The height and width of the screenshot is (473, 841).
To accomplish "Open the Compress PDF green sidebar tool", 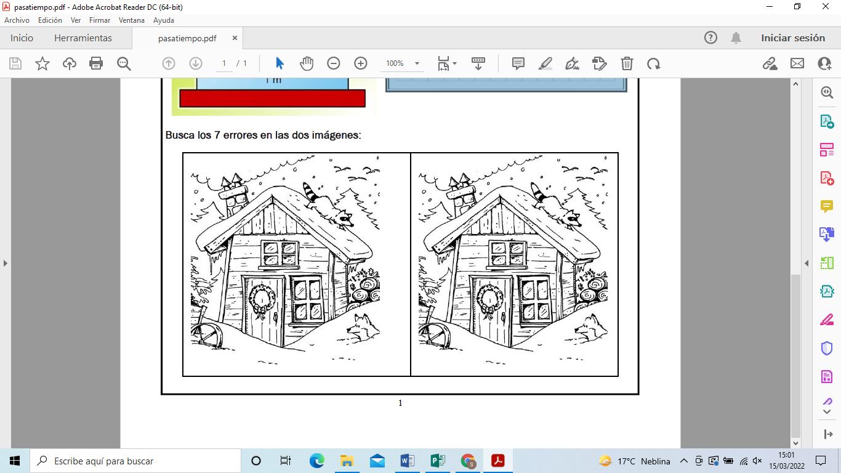I will pyautogui.click(x=827, y=291).
